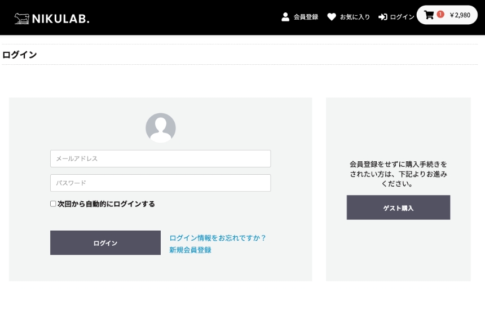Click the NIKULAB. brand name text
485x323 pixels.
point(60,19)
